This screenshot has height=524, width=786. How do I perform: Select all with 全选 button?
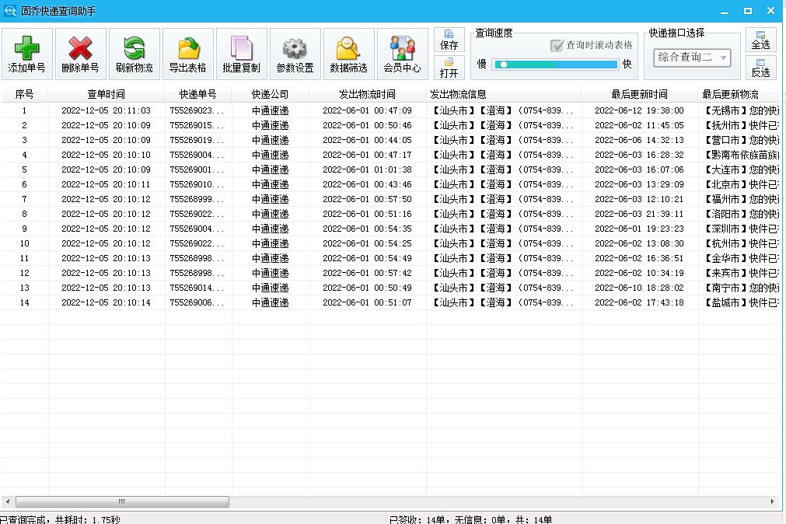(760, 40)
